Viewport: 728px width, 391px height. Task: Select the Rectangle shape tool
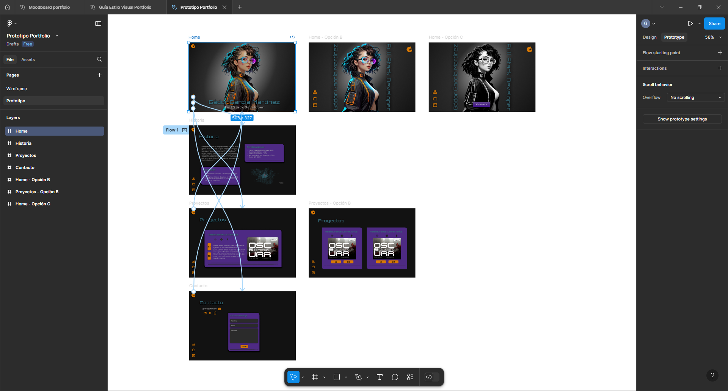coord(337,377)
